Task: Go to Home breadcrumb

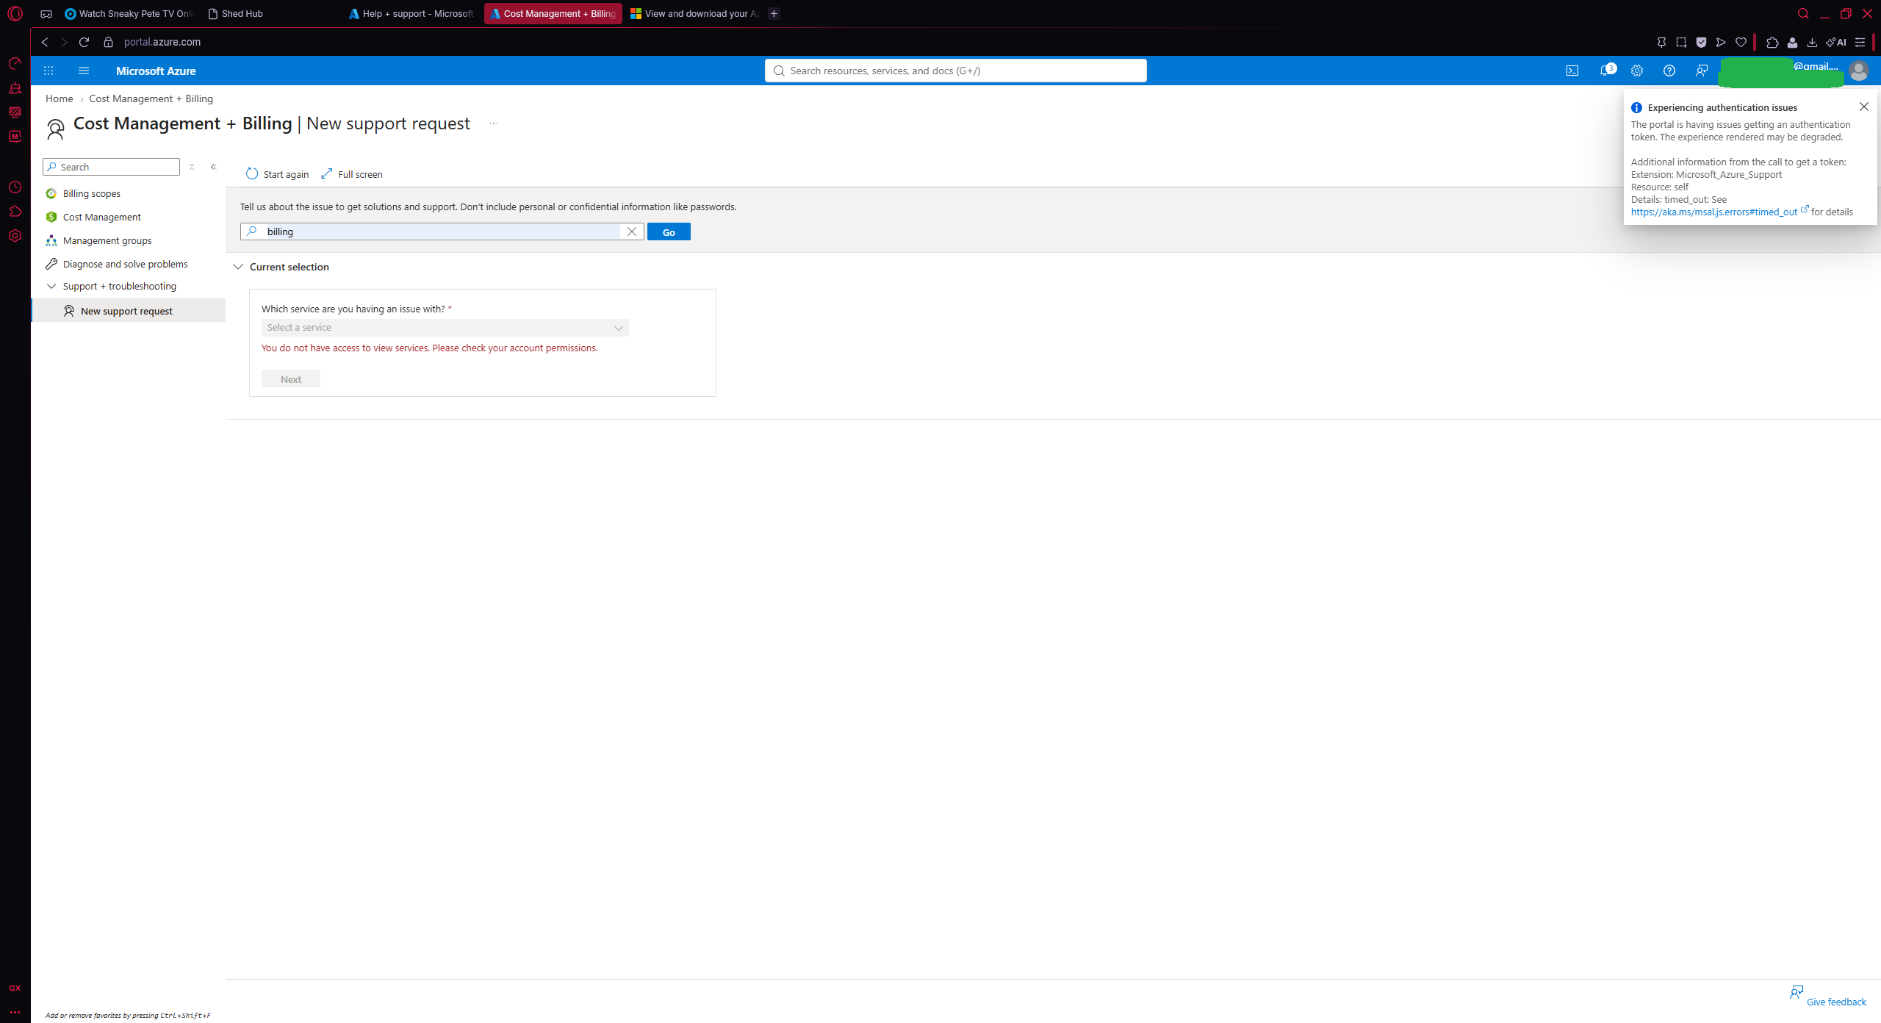Action: point(60,98)
